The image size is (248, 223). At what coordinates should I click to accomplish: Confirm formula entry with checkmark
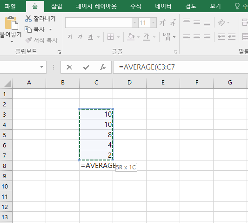[86, 67]
